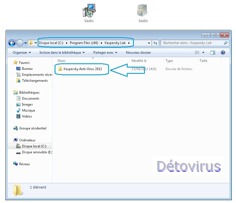Screen dimensions: 236x203
Task: Toggle the preview pane
Action: click(213, 53)
